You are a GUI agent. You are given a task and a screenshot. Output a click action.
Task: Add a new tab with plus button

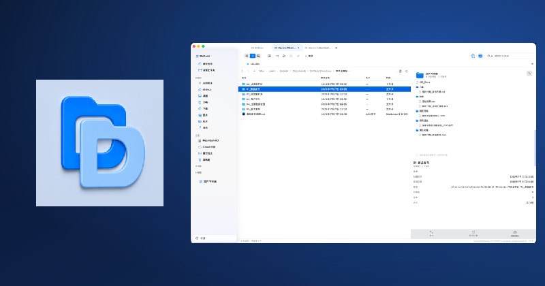point(336,48)
